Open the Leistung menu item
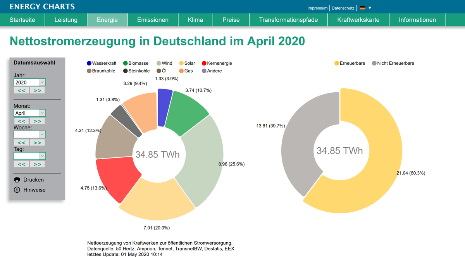This screenshot has height=257, width=465. (66, 20)
